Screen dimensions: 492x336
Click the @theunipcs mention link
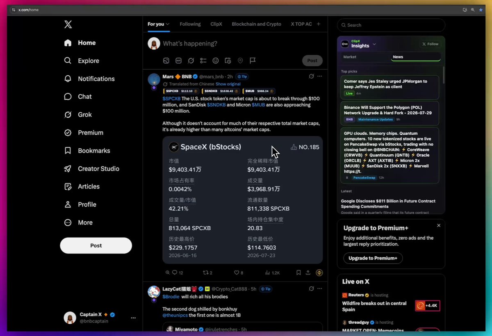coord(175,315)
